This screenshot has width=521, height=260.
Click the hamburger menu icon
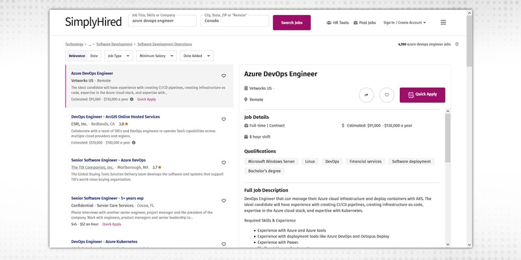(x=443, y=22)
